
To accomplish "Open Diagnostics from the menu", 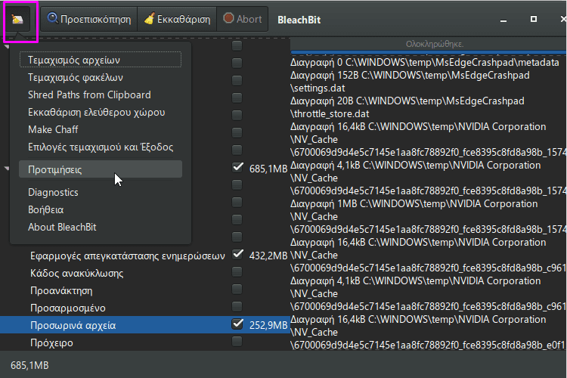I will (x=100, y=192).
